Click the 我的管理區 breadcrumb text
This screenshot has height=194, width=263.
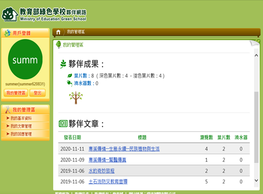pos(76,31)
